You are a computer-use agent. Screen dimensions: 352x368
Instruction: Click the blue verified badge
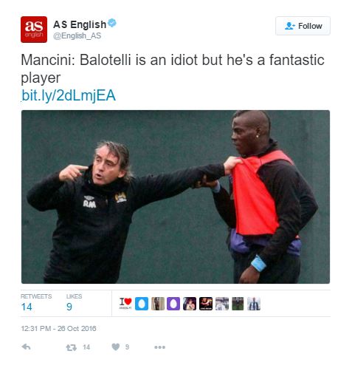click(x=112, y=23)
